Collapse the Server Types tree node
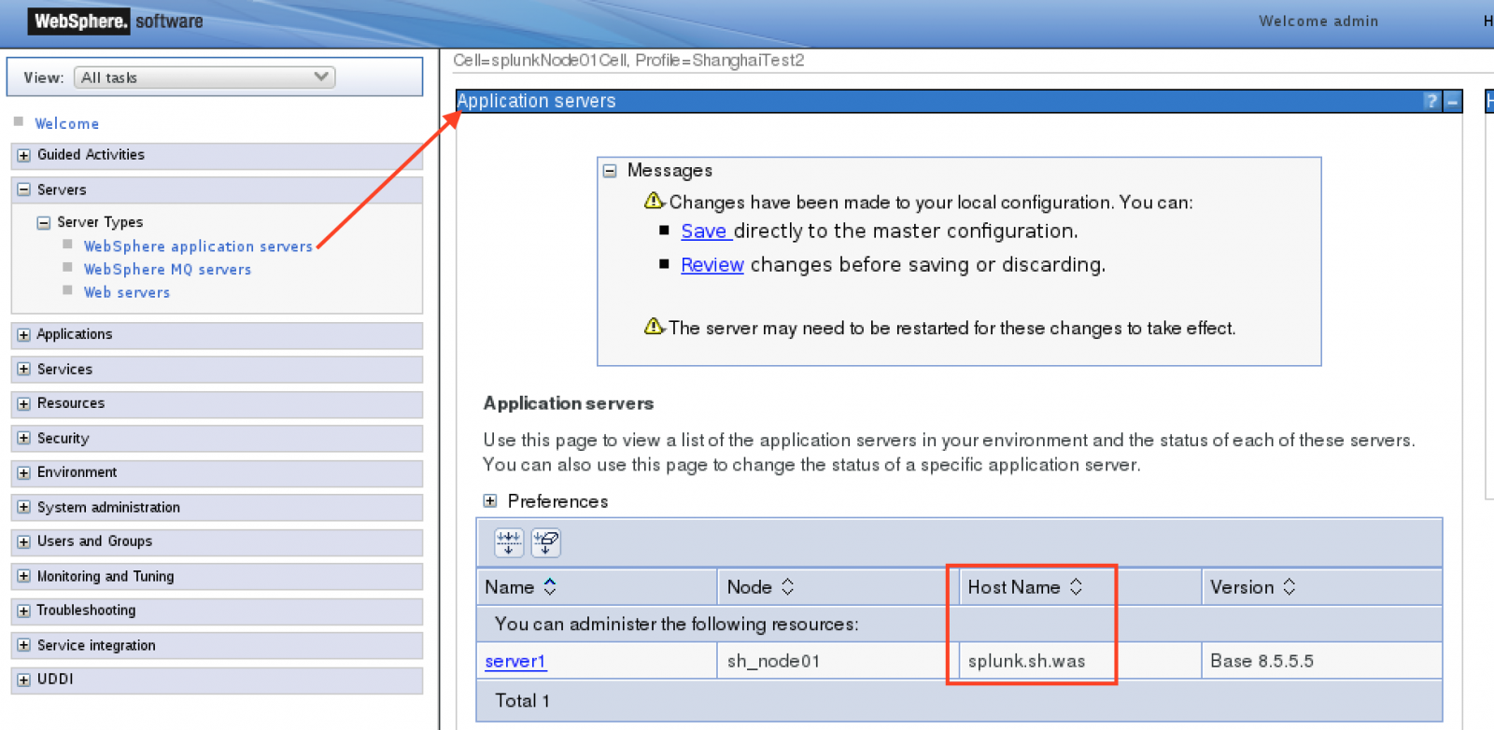 (43, 222)
